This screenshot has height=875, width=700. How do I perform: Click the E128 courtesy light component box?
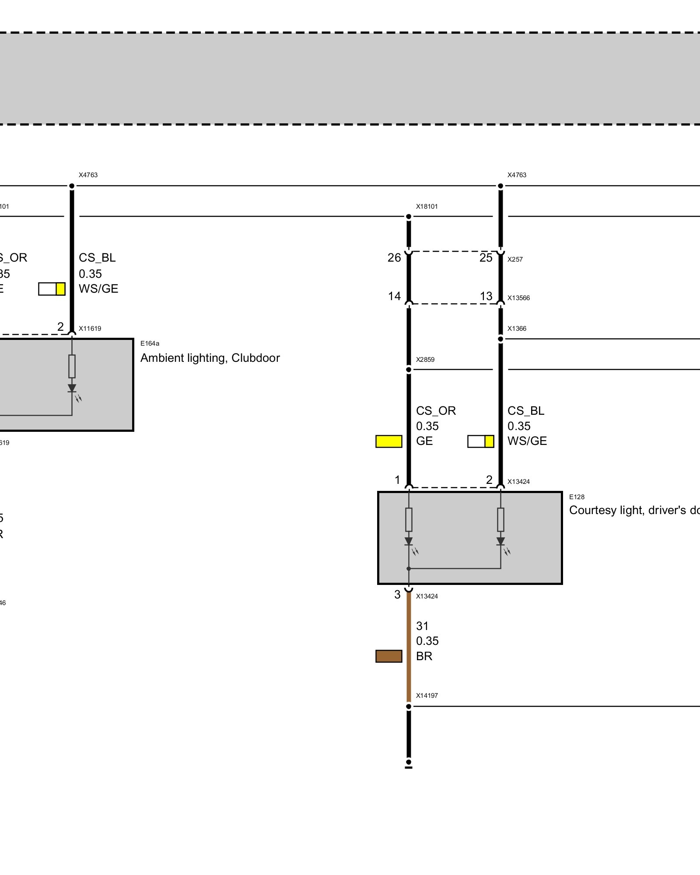(x=470, y=538)
